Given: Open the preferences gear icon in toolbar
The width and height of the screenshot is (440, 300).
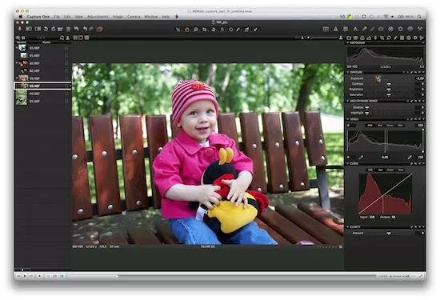Looking at the screenshot, I should click(401, 29).
